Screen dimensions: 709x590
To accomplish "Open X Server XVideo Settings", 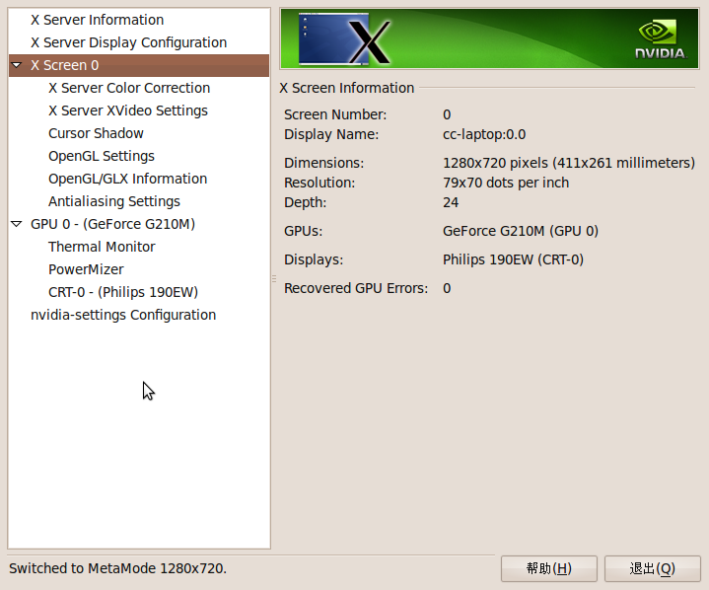I will [x=128, y=111].
